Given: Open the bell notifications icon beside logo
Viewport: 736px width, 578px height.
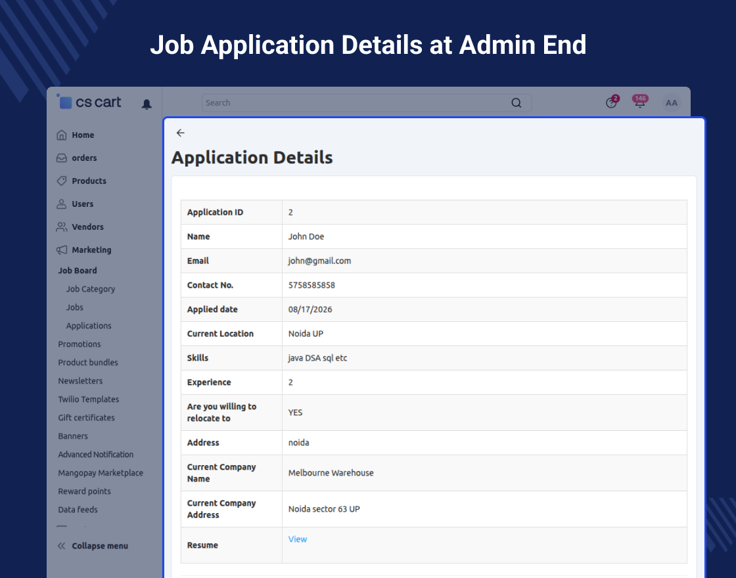Looking at the screenshot, I should [x=147, y=104].
